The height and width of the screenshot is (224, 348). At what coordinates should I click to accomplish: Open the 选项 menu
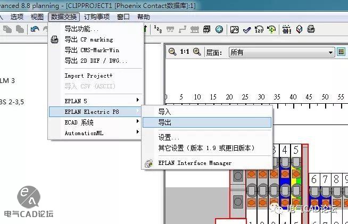click(17, 17)
